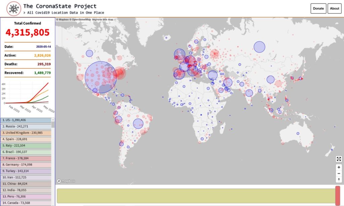Click the Improve this map link
The width and height of the screenshot is (344, 206).
[103, 19]
